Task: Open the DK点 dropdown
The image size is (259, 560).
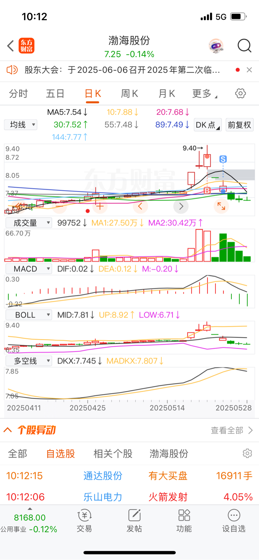Action: click(208, 125)
